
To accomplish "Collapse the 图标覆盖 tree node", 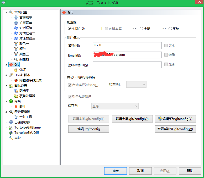I will [x=6, y=86].
